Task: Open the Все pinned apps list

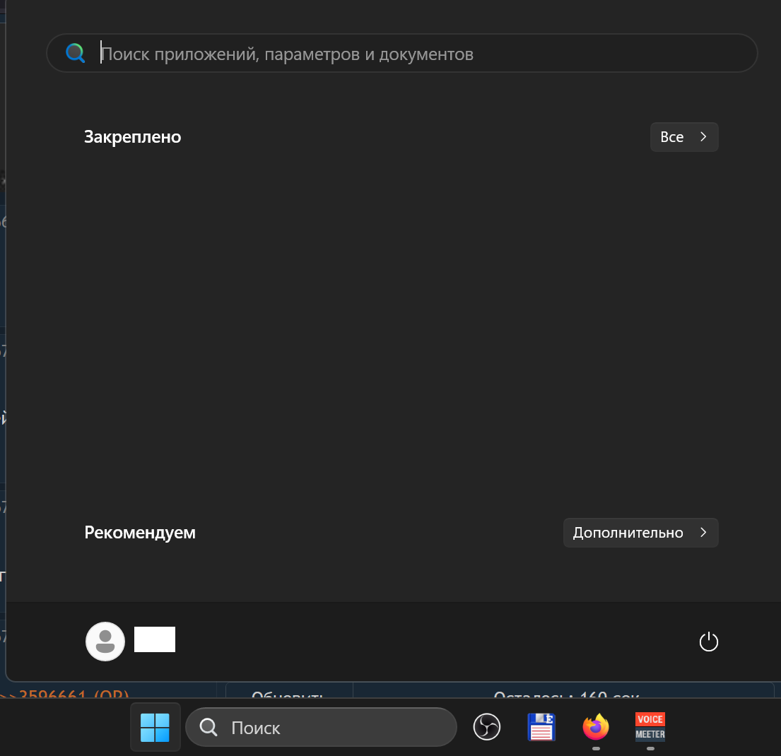Action: click(x=684, y=137)
